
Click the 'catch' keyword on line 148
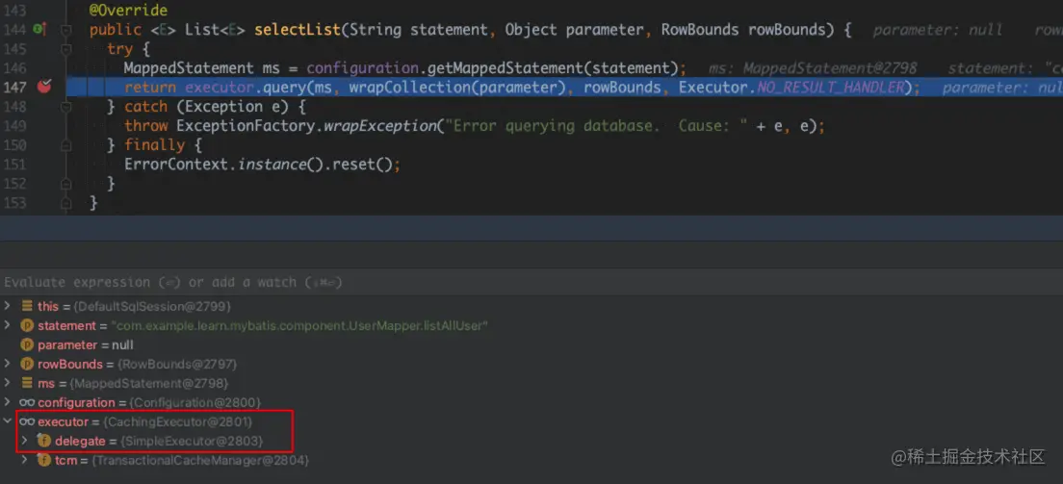[x=145, y=107]
